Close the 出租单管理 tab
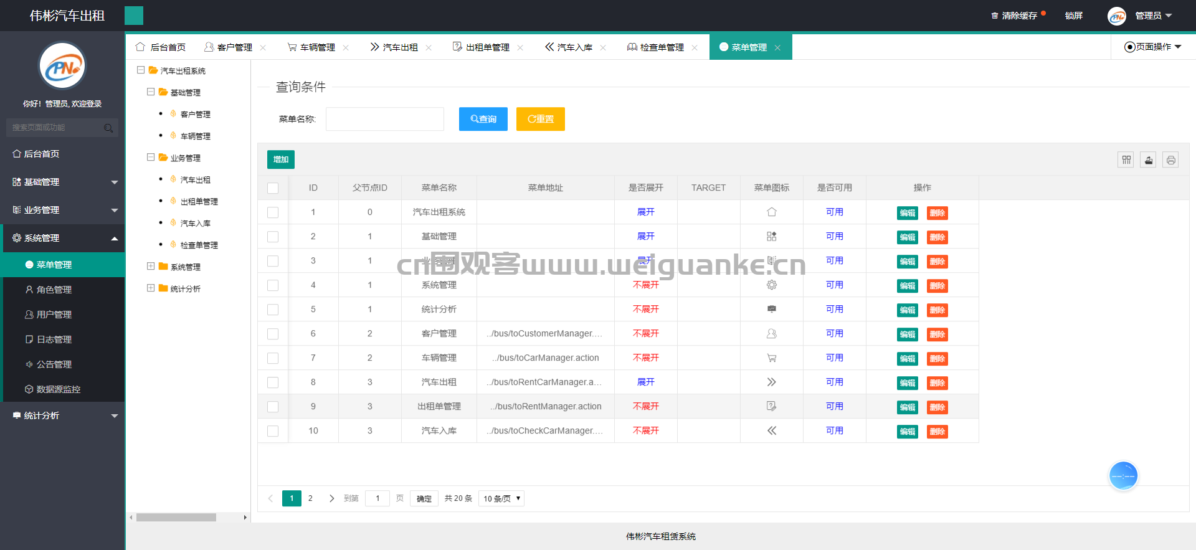 520,48
